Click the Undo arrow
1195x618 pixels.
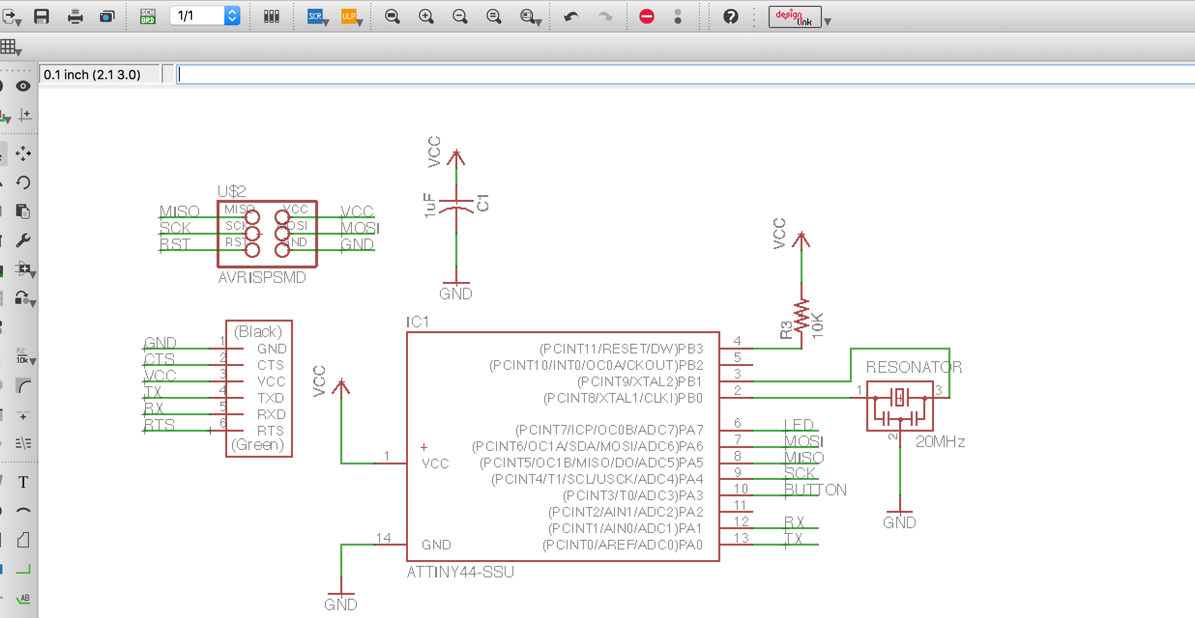(571, 17)
